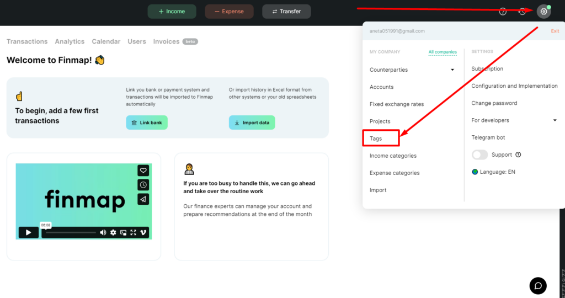Toggle video volume speaker icon
This screenshot has height=298, width=565.
pos(103,232)
